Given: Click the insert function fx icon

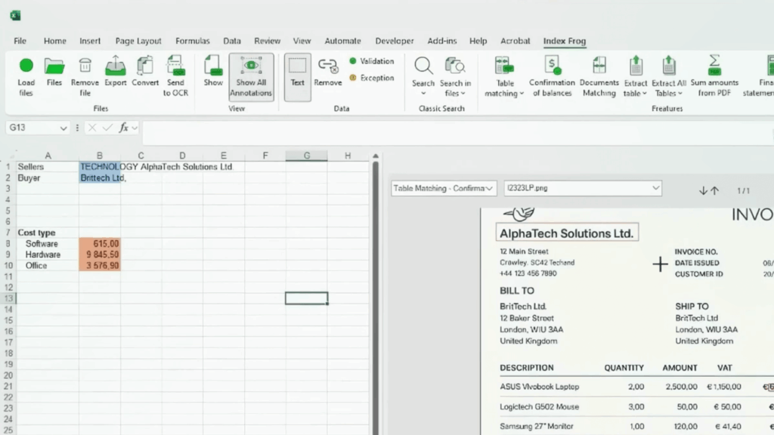Looking at the screenshot, I should [123, 128].
